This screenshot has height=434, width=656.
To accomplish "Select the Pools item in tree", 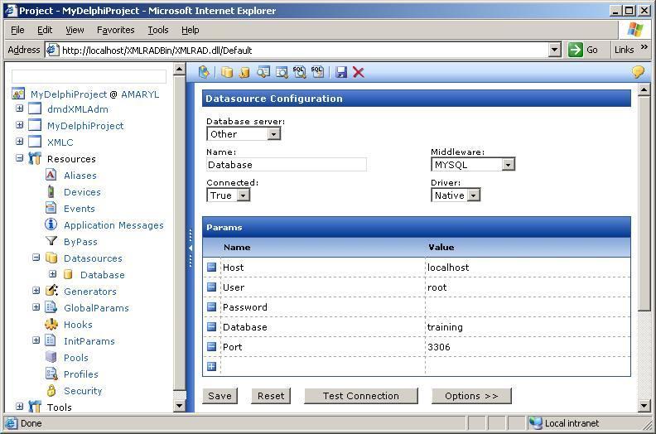I will click(x=76, y=358).
